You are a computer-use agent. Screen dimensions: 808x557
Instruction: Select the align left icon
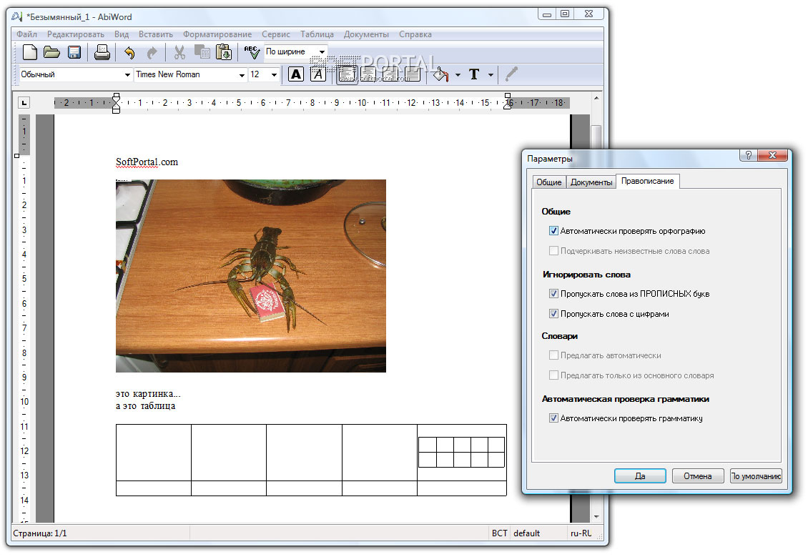(x=347, y=74)
